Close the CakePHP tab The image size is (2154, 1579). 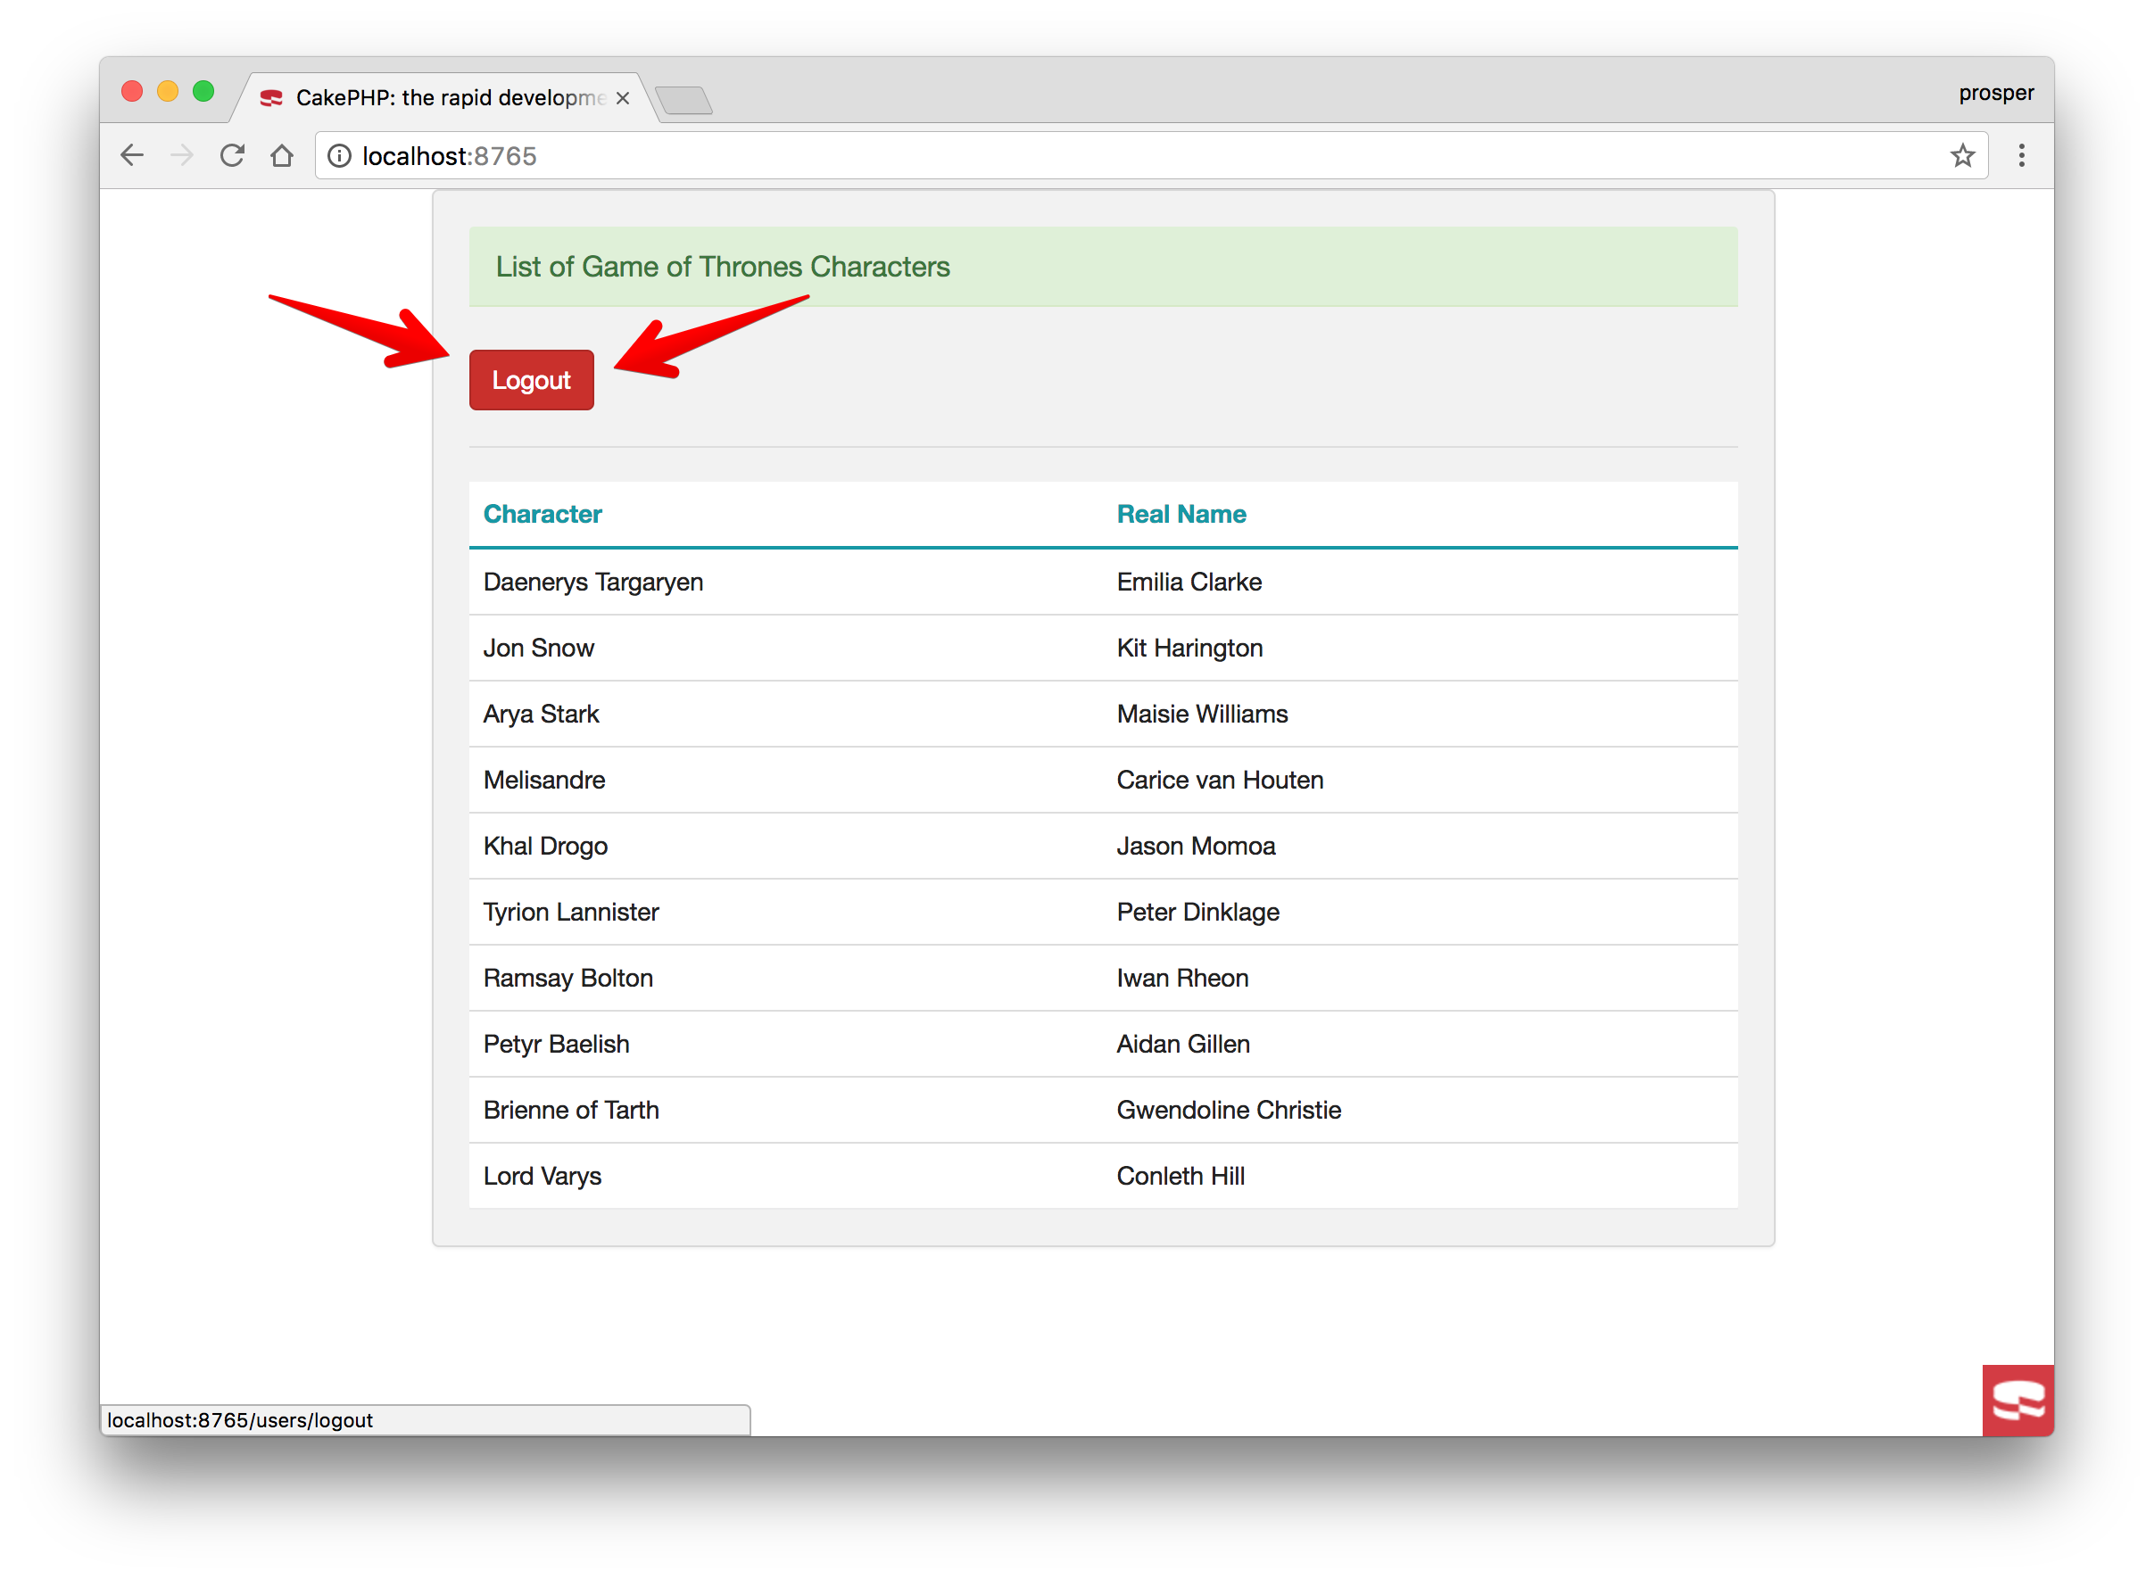point(623,98)
